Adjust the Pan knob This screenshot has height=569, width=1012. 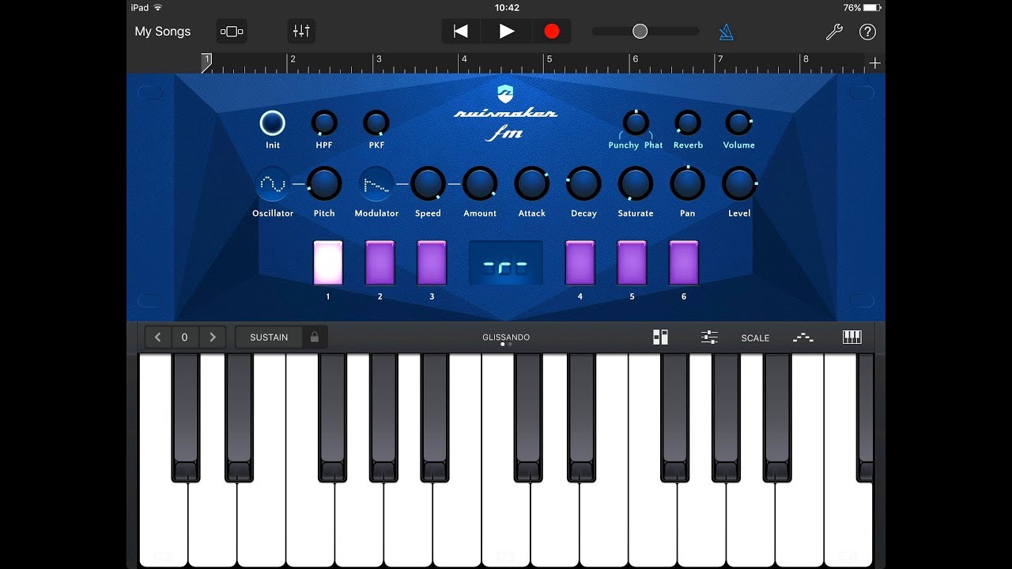tap(688, 184)
